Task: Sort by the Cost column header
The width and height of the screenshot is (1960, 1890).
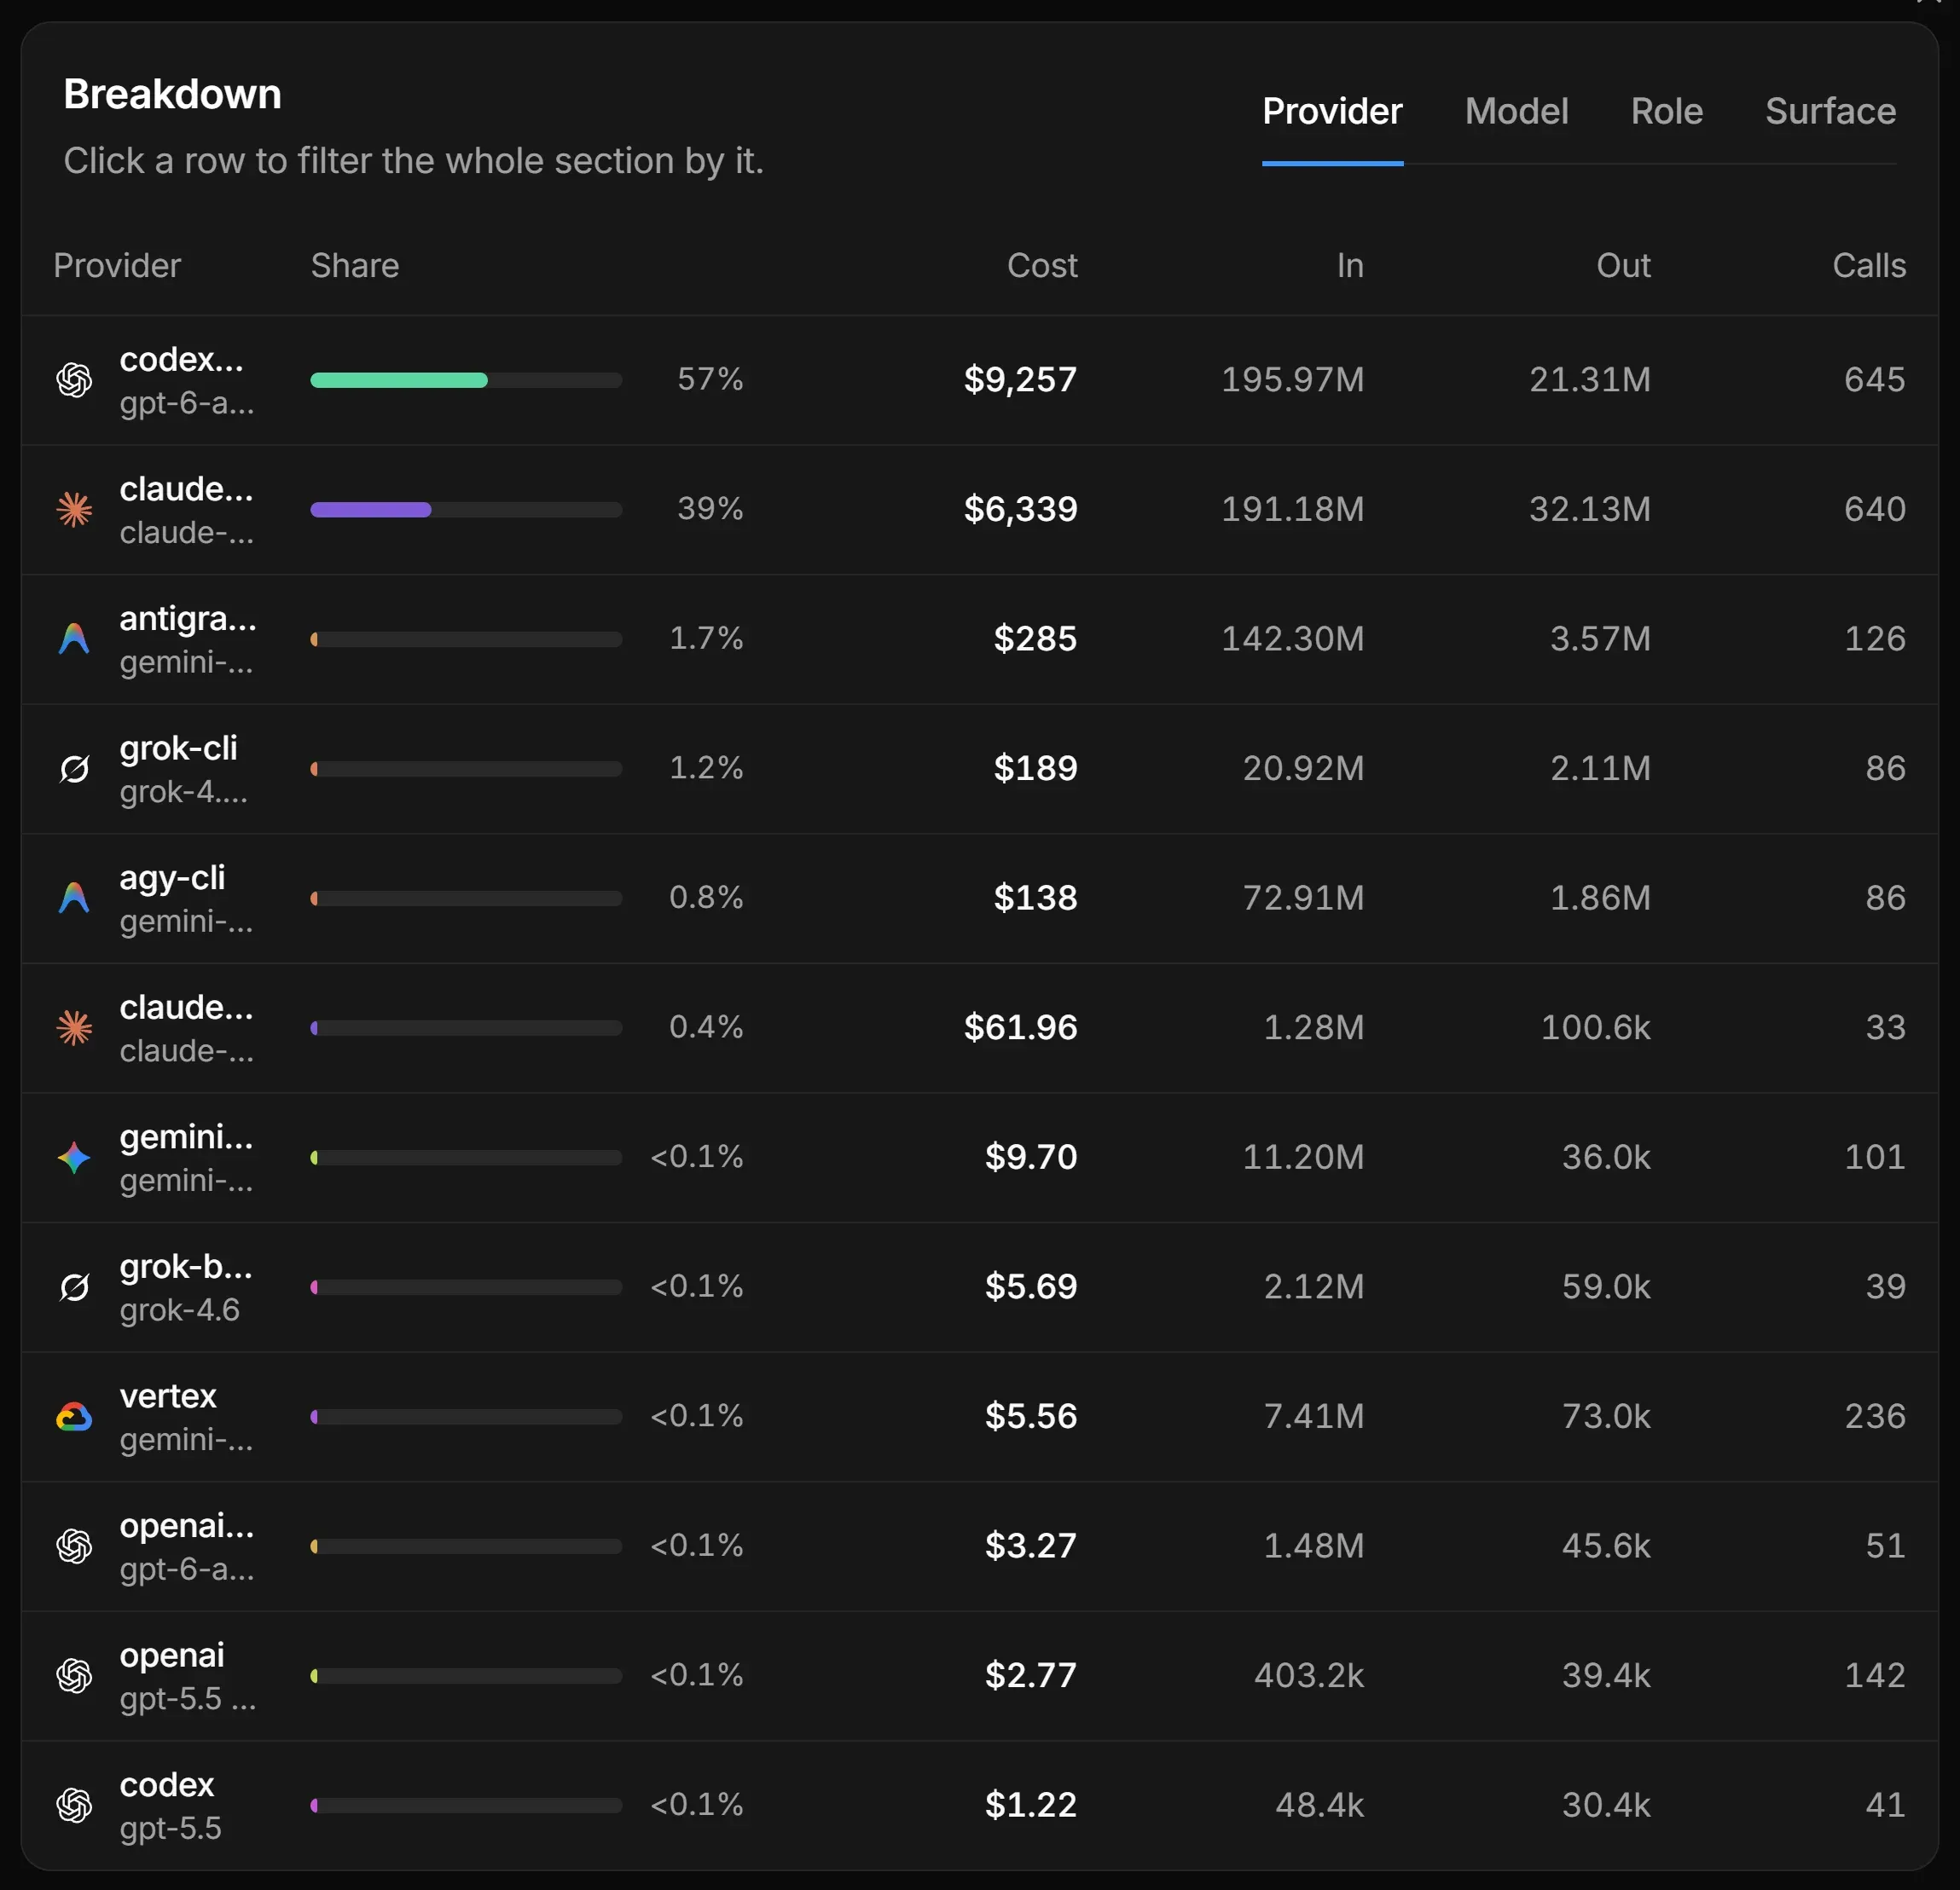Action: [x=1042, y=265]
